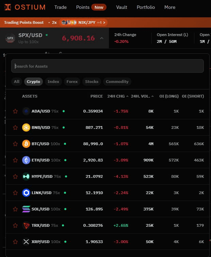This screenshot has width=211, height=257.
Task: Click the Chainlink coin icon
Action: point(26,193)
